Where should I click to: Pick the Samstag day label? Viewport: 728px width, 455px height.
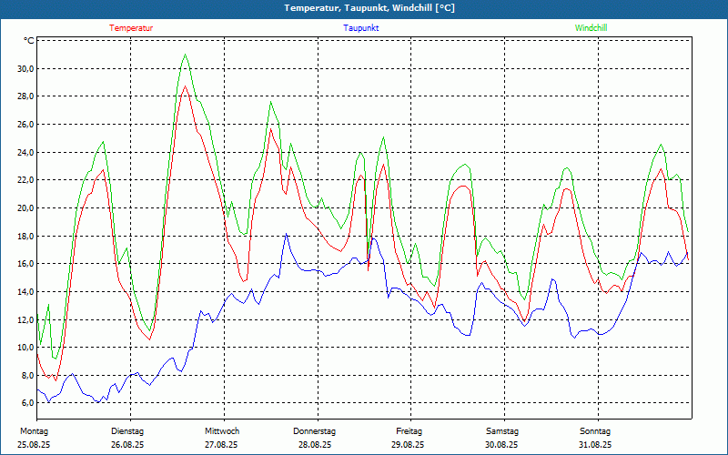click(502, 430)
